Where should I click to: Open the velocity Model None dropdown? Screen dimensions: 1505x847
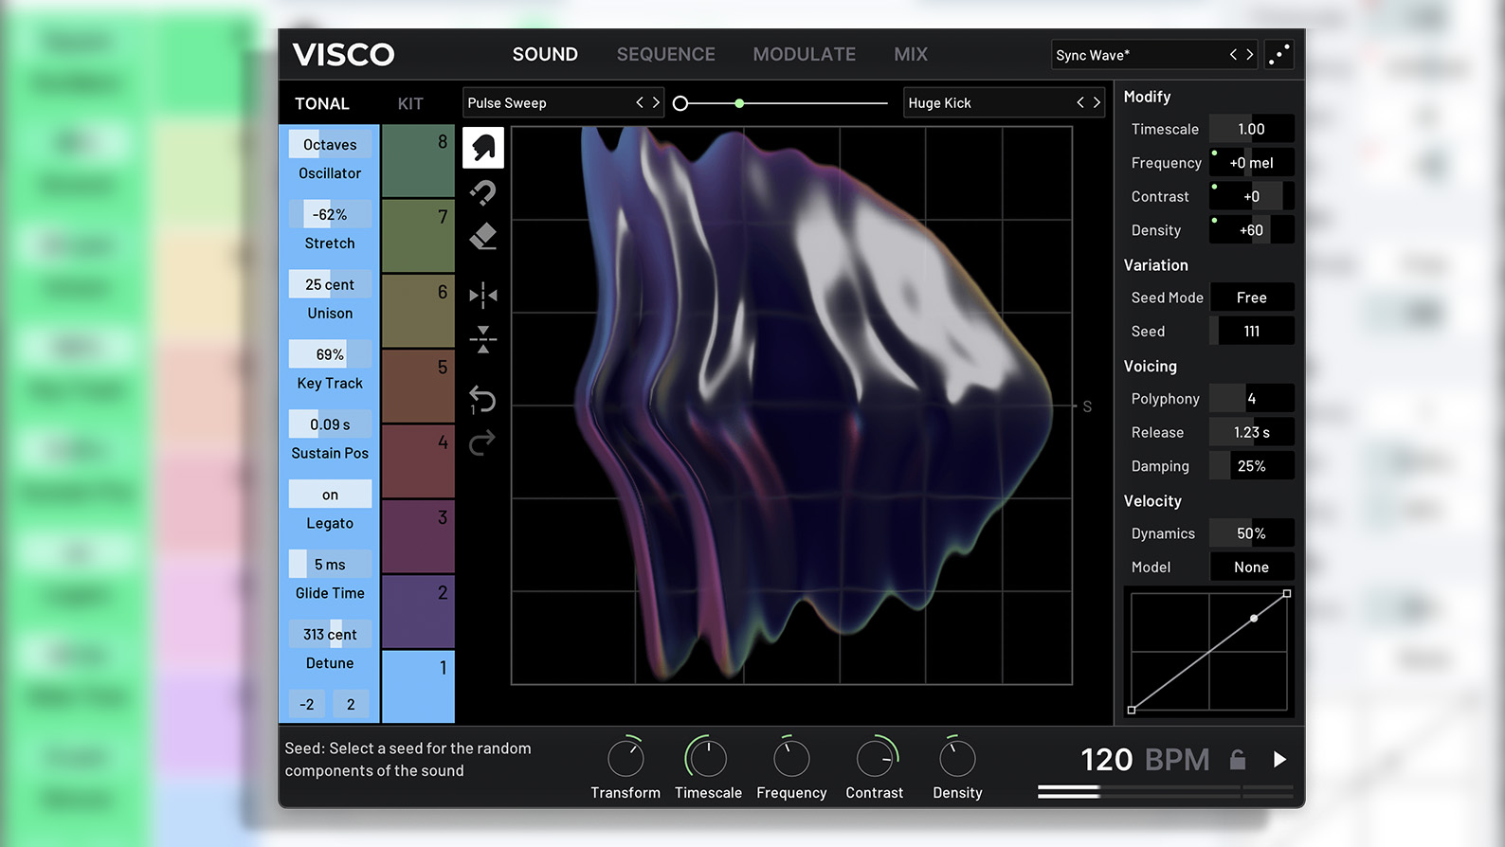coord(1251,568)
